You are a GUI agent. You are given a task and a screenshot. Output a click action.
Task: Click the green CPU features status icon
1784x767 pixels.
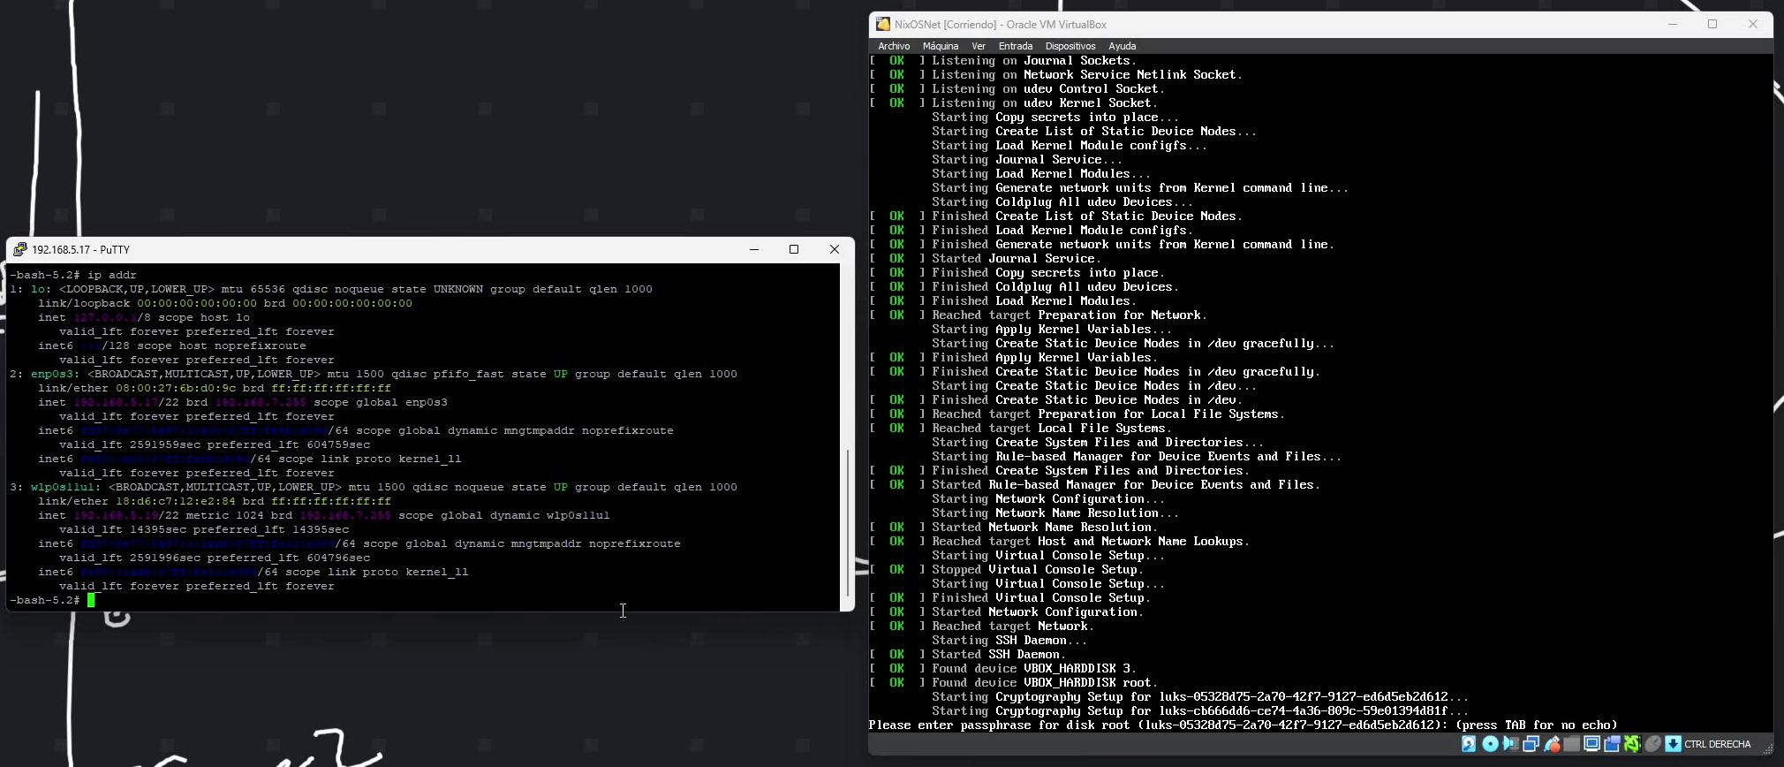point(1632,744)
